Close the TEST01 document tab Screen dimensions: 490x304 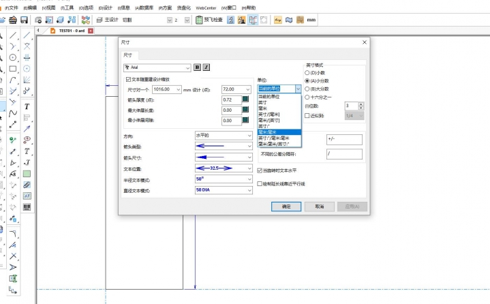91,31
